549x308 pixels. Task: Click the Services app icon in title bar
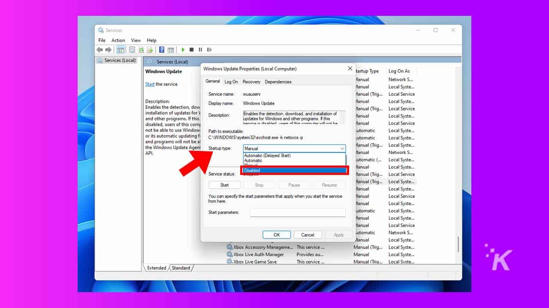point(101,30)
